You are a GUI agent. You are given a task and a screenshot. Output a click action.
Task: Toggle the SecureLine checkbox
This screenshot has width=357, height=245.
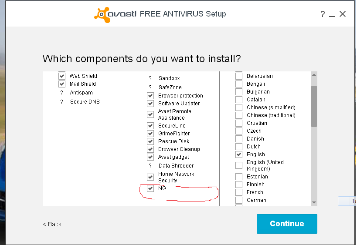pos(150,126)
